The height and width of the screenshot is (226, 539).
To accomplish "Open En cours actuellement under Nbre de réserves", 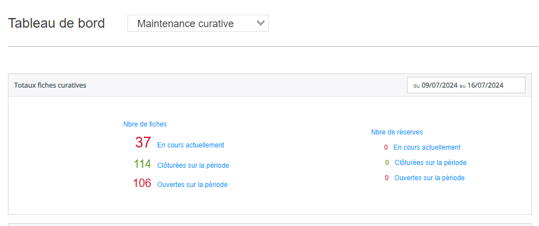I will point(427,147).
